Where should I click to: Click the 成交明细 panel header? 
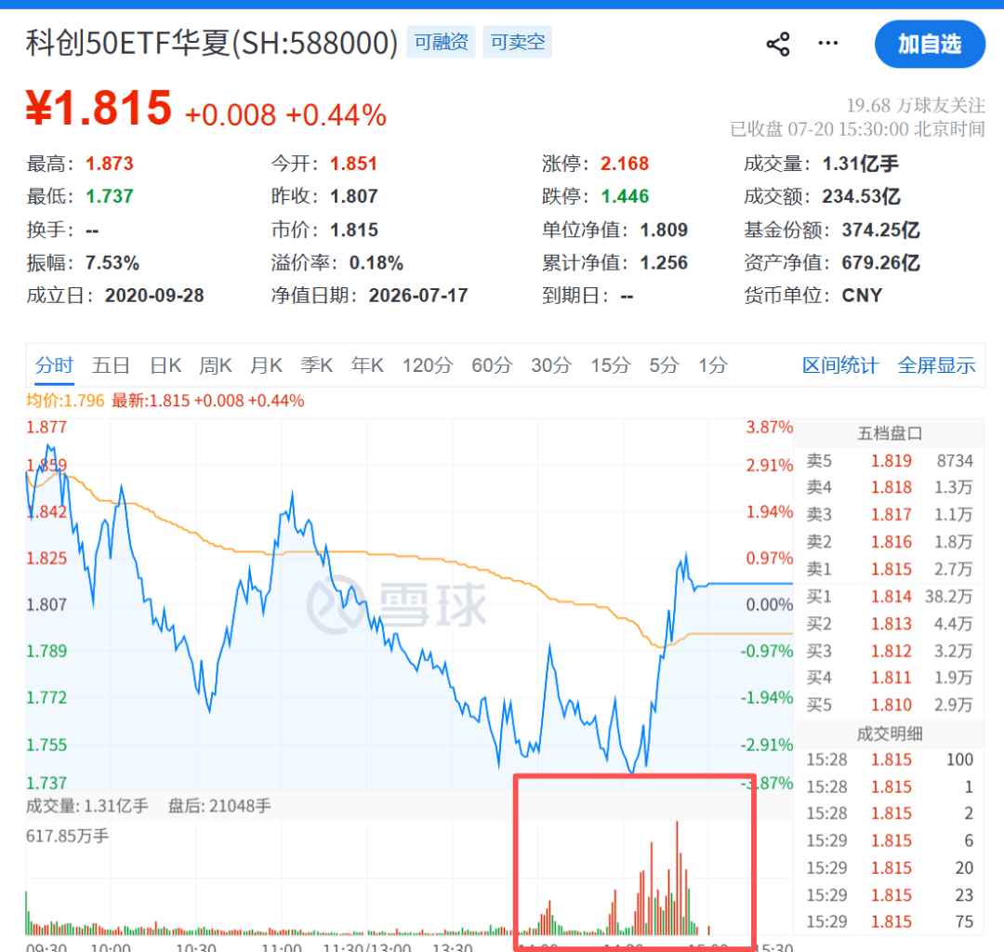point(890,734)
